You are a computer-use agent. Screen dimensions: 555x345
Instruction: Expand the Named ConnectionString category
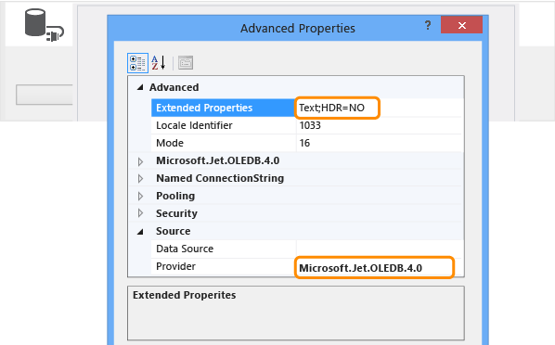[x=140, y=178]
